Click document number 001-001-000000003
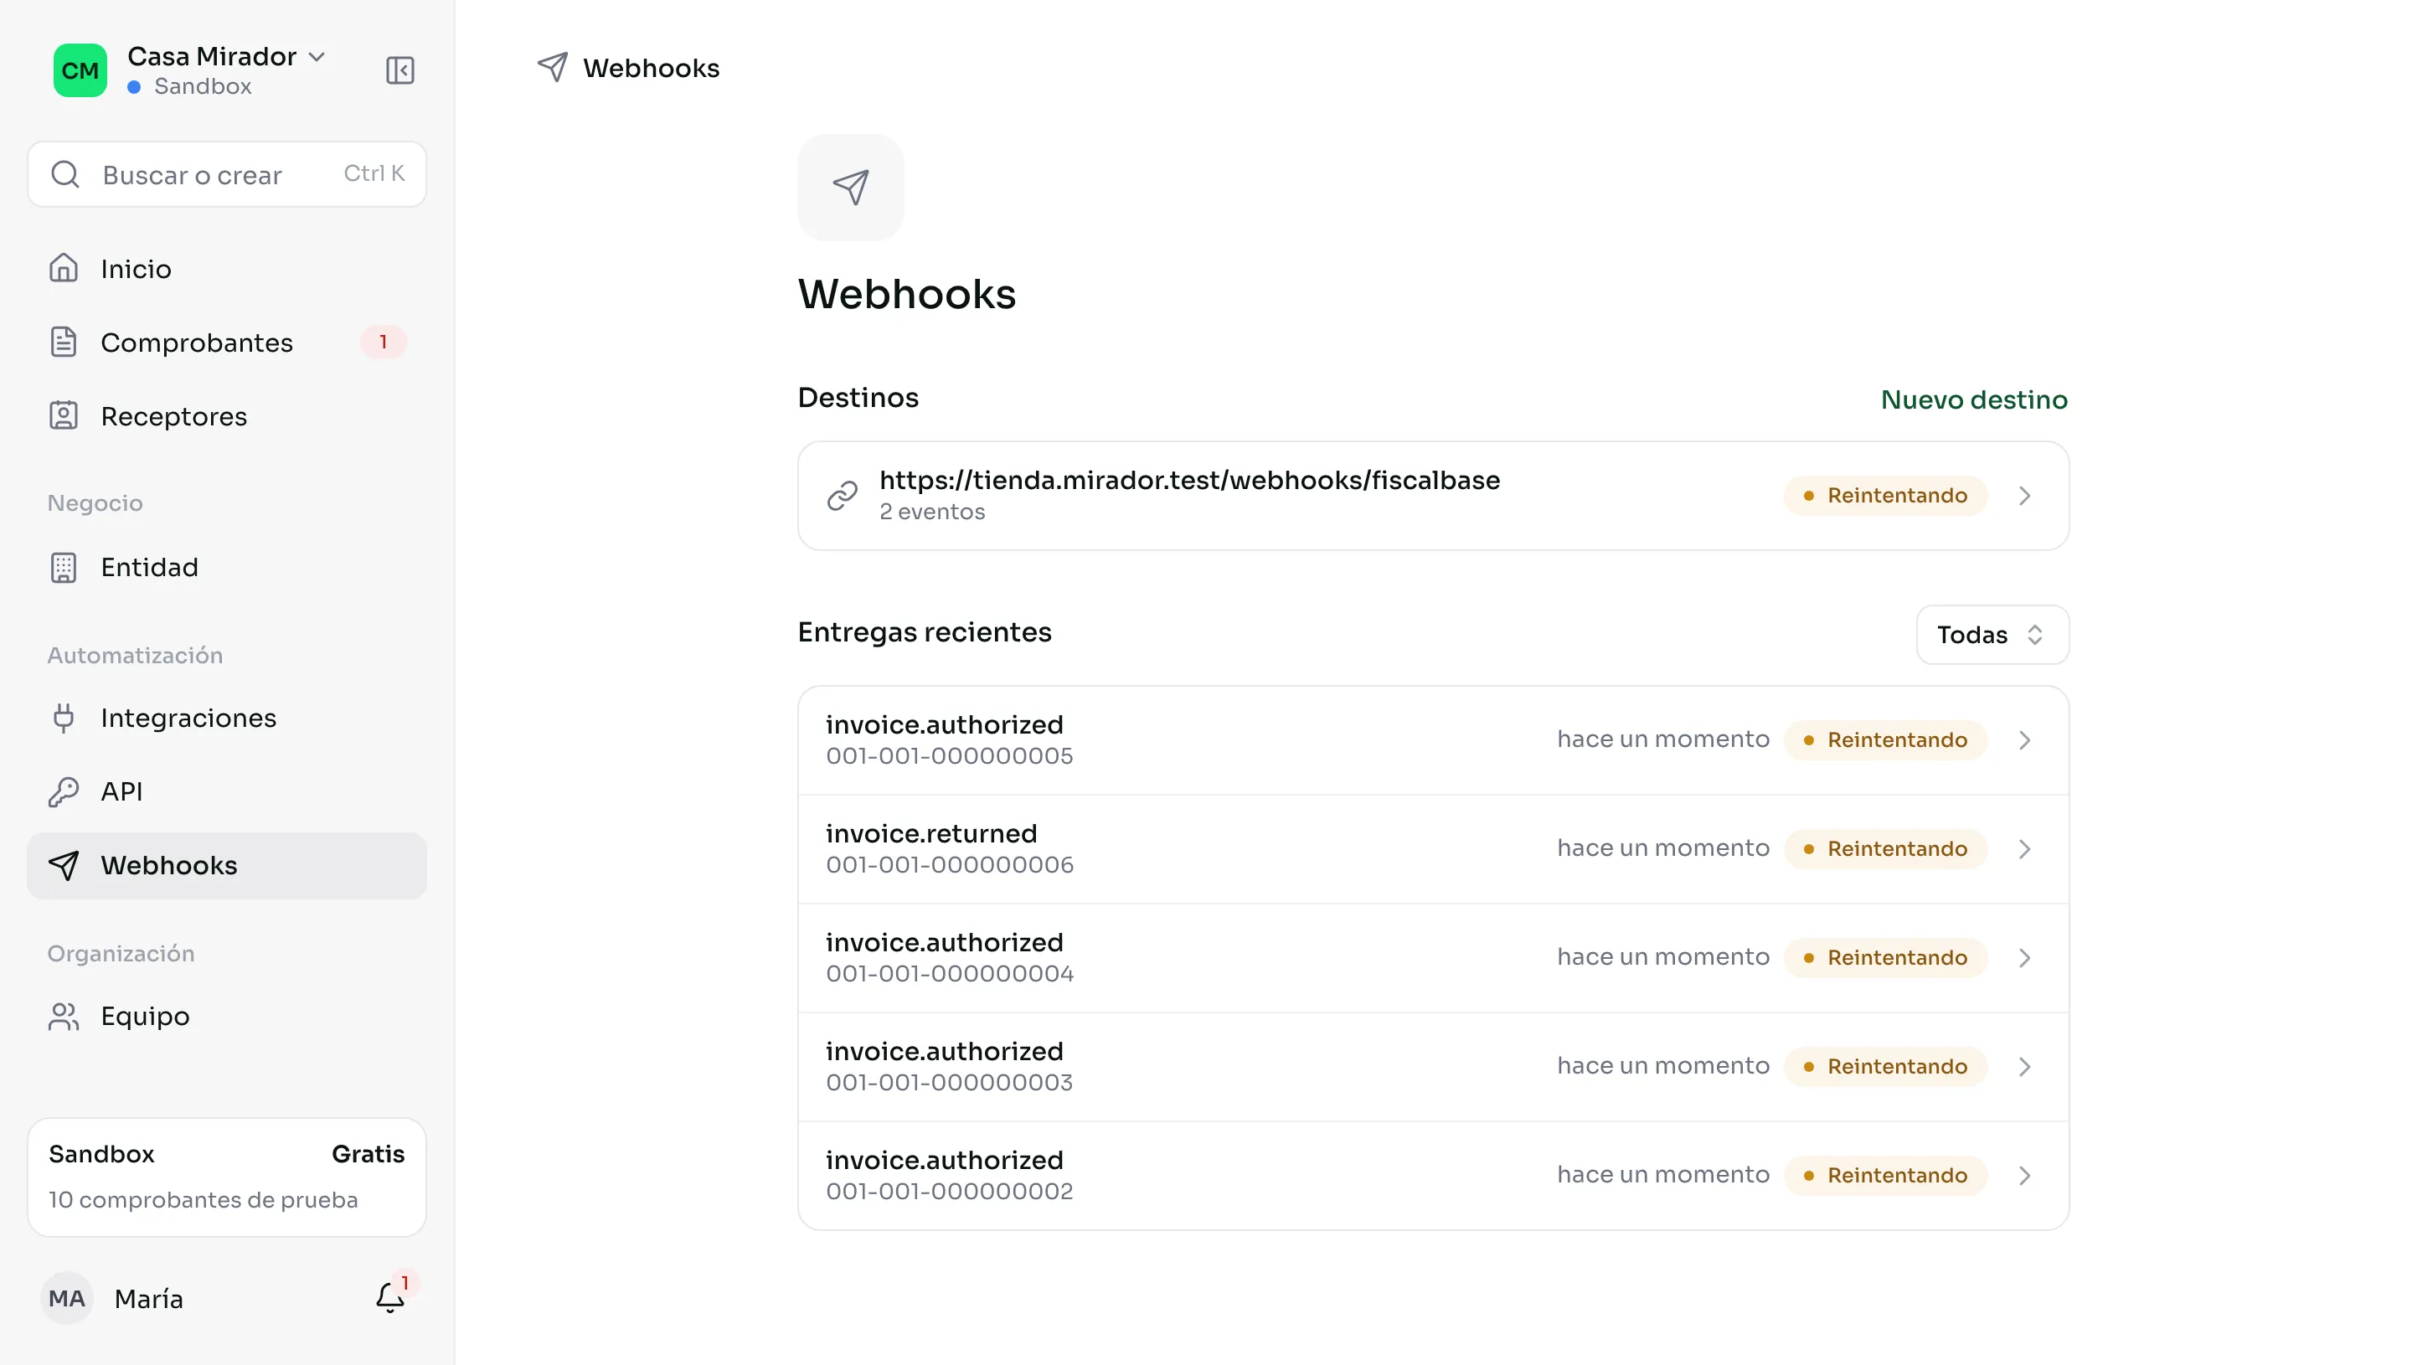Screen dimensions: 2412x1365 [x=949, y=1083]
